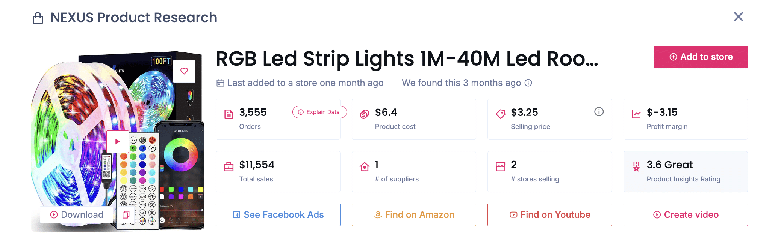
Task: Click the Explain Data pill
Action: tap(319, 112)
